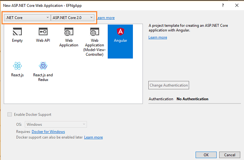This screenshot has height=160, width=244.
Task: Pick the React.js and Redux template icon
Action: tap(43, 66)
